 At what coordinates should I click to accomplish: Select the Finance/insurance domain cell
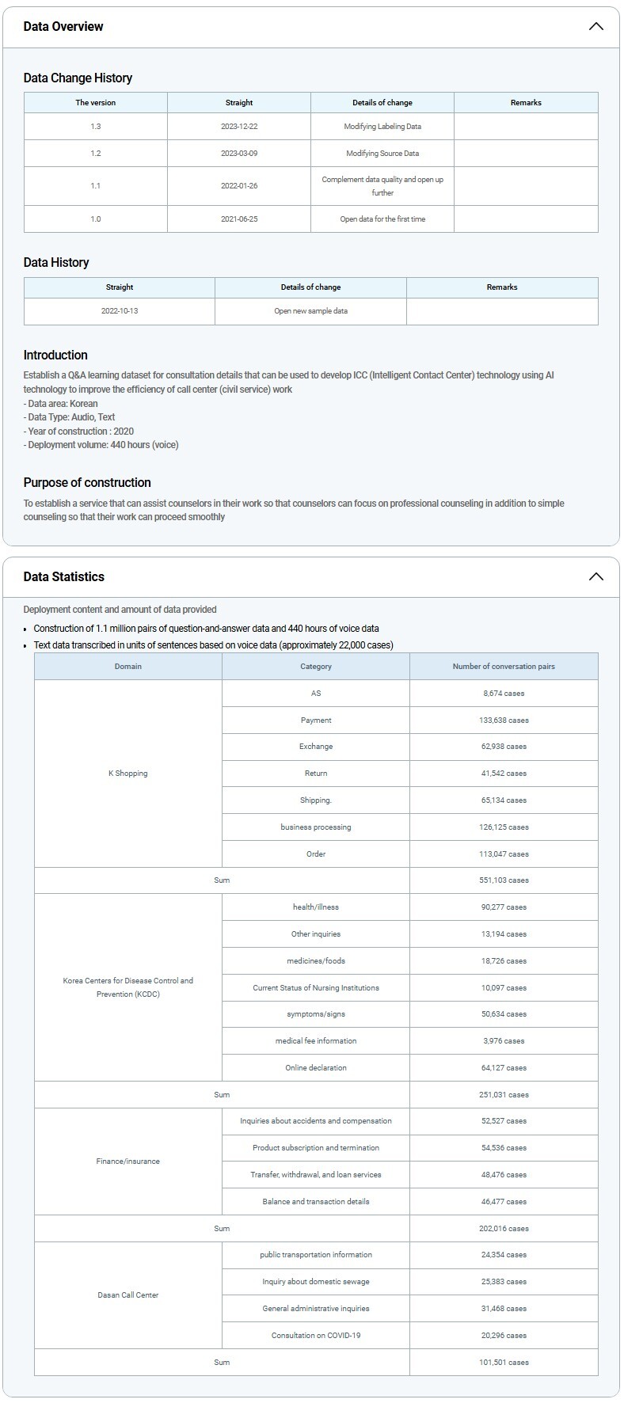coord(127,1162)
